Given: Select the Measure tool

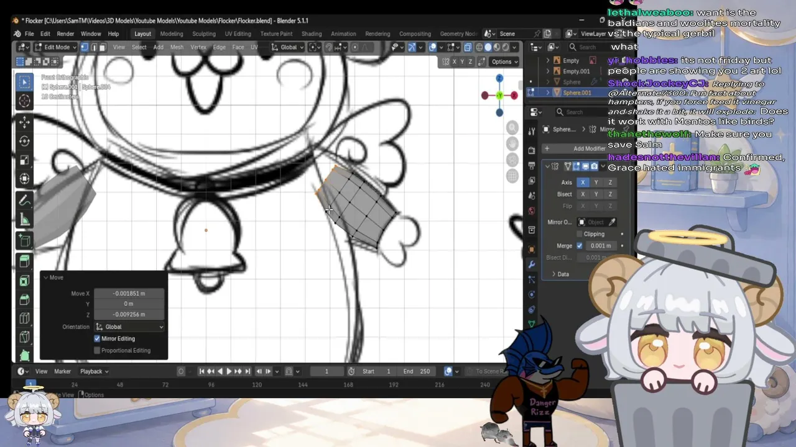Looking at the screenshot, I should pos(25,220).
